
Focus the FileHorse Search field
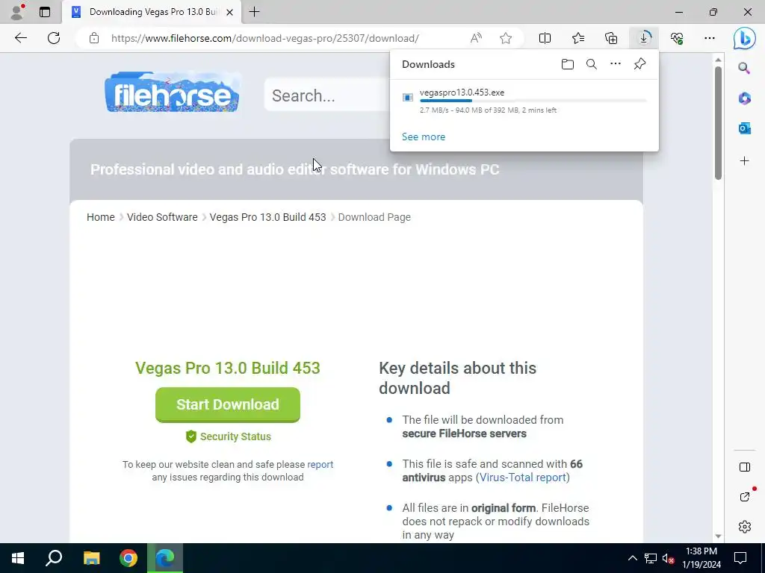328,95
